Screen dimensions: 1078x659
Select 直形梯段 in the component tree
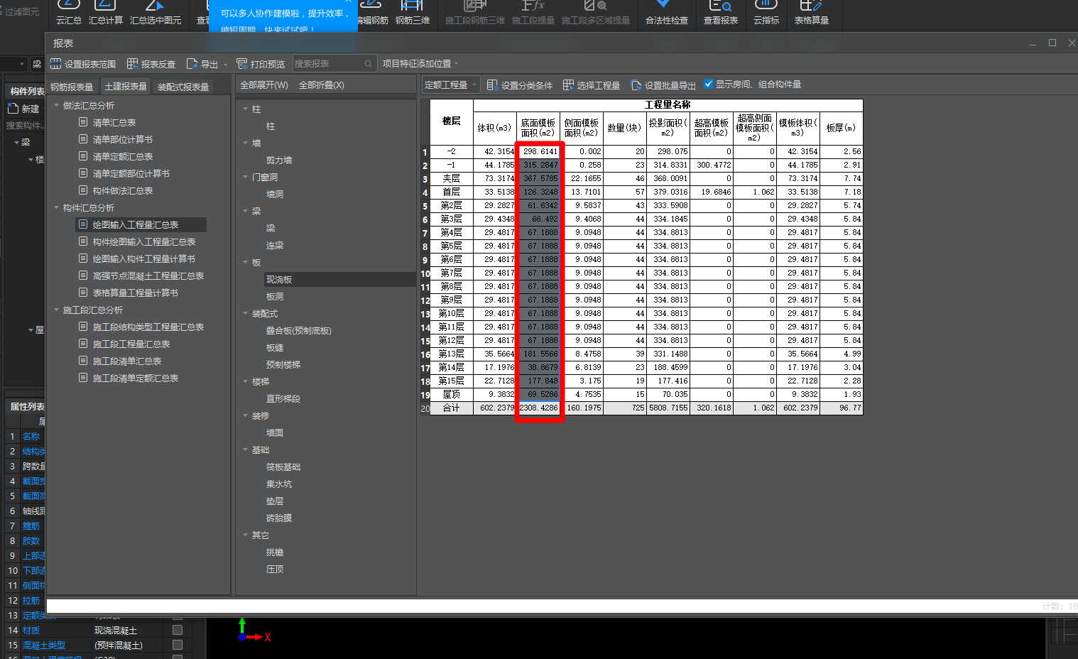click(x=283, y=399)
